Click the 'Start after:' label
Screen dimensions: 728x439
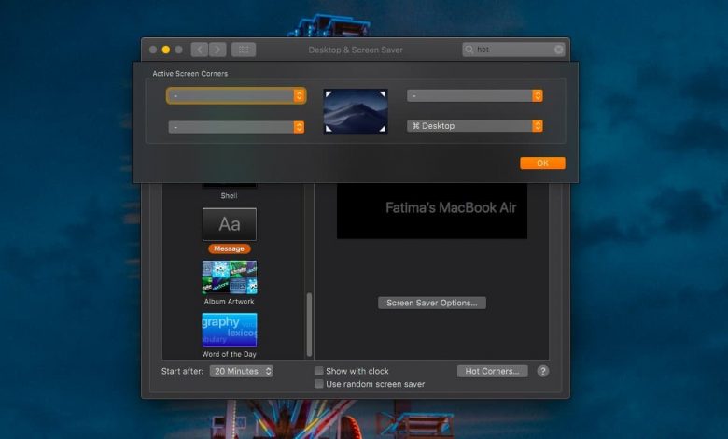182,371
